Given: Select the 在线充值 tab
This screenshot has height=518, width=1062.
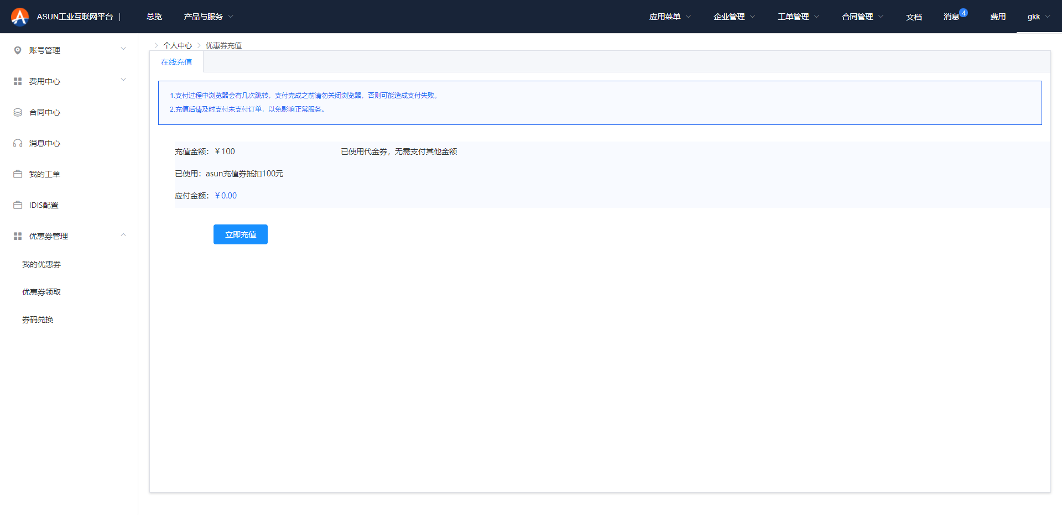Looking at the screenshot, I should (176, 62).
